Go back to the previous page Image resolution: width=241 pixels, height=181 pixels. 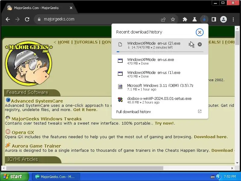(8, 19)
